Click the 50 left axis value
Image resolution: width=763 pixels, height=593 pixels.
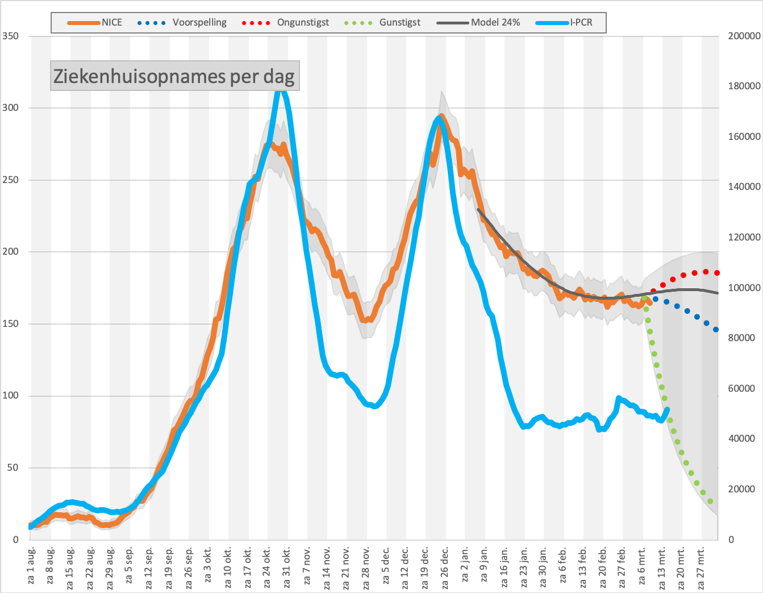click(x=12, y=467)
